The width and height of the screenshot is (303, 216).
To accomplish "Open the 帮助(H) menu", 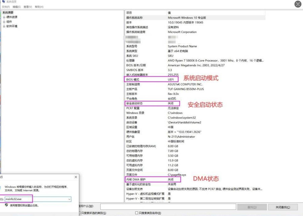I will coord(39,7).
